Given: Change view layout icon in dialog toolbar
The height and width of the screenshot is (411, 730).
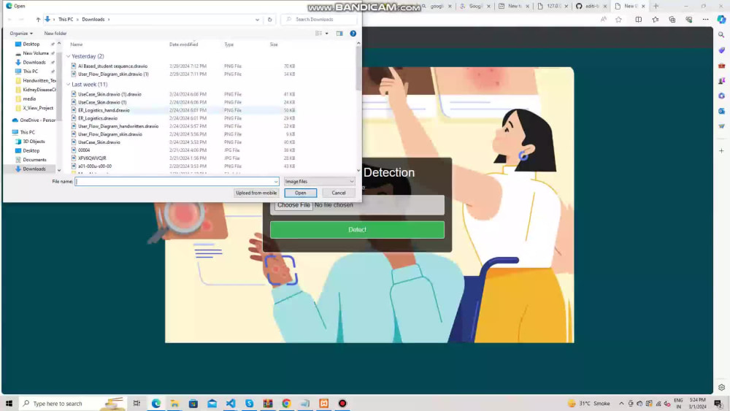Looking at the screenshot, I should (x=318, y=34).
